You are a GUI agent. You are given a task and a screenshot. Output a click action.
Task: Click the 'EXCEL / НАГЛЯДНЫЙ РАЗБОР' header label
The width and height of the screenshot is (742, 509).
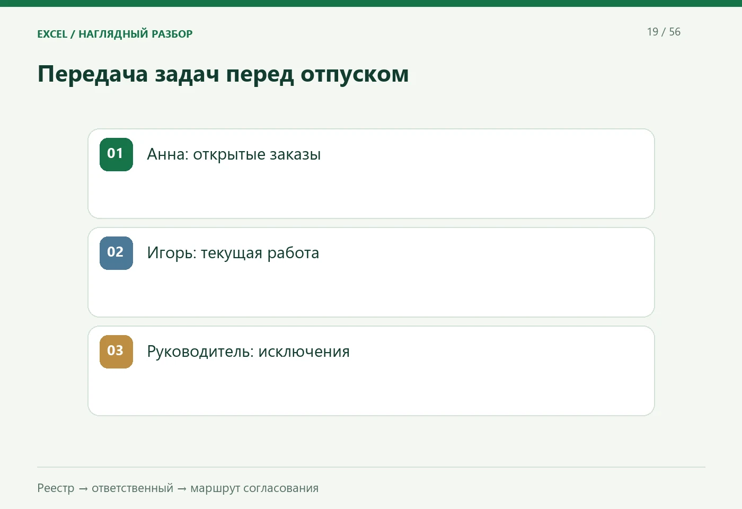point(115,34)
